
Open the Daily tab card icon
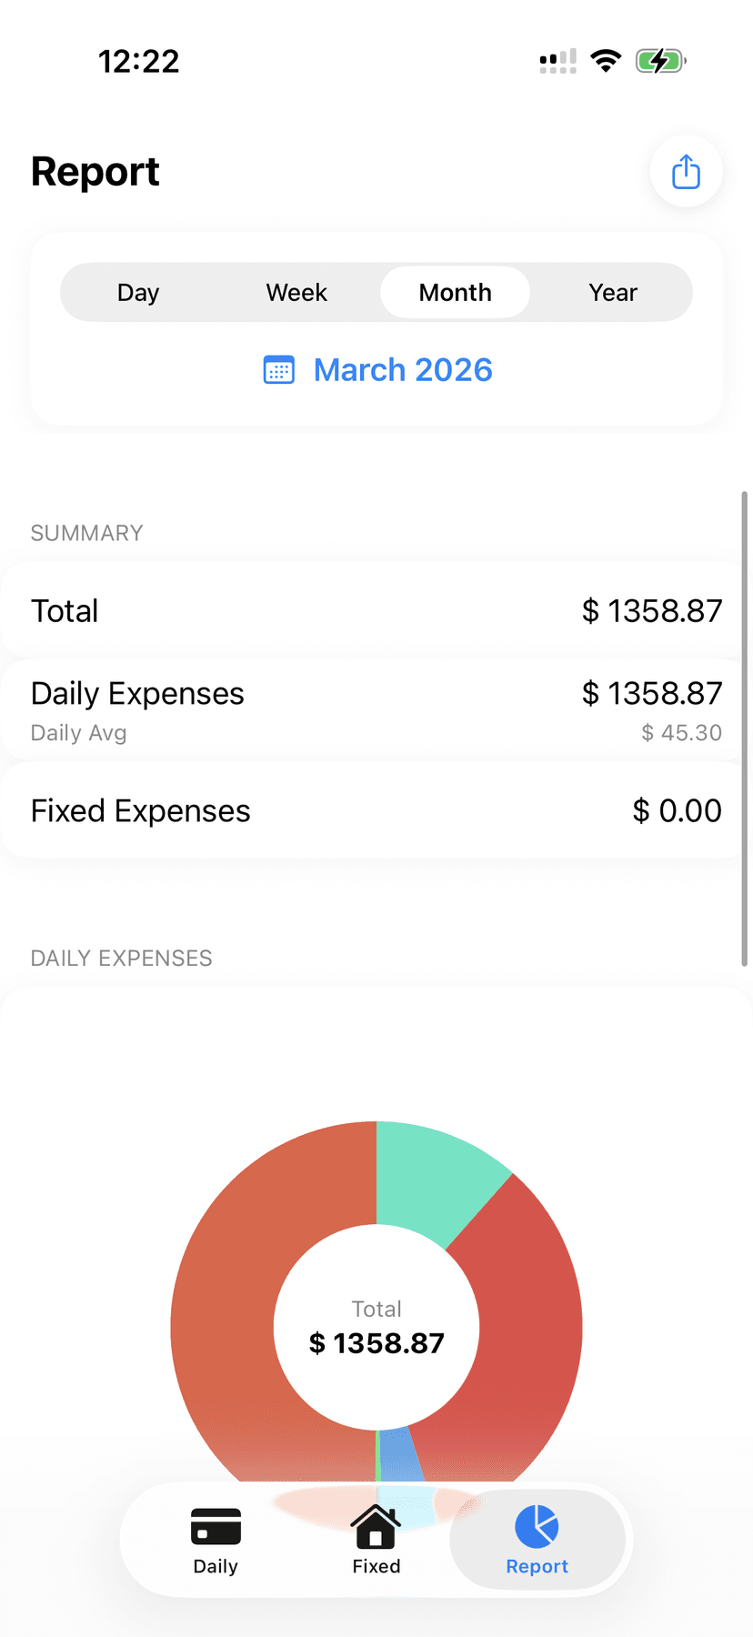[x=216, y=1526]
